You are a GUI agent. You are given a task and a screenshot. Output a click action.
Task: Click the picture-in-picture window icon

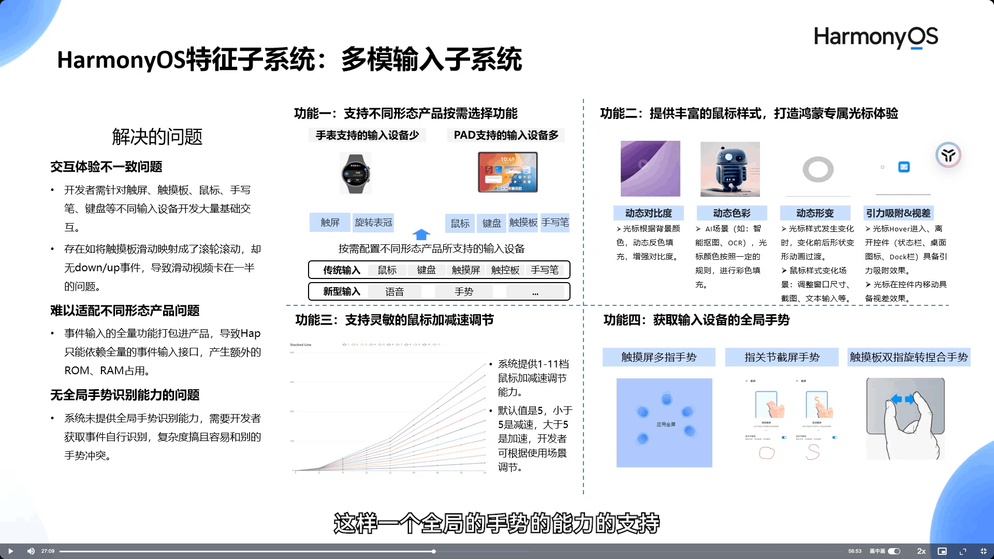tap(942, 551)
